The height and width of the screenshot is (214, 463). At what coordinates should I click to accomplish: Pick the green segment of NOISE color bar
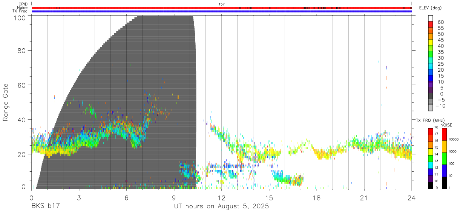pyautogui.click(x=445, y=159)
